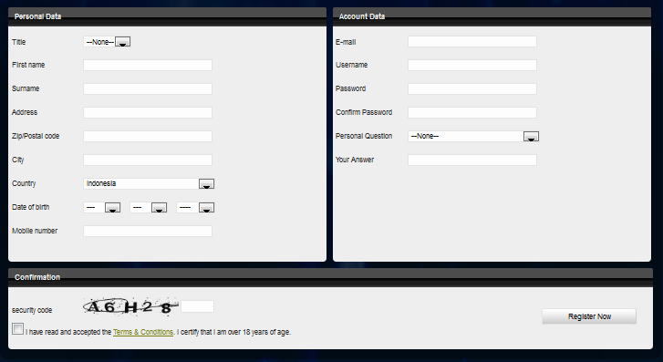Check the Terms & Conditions acceptance checkbox
Image resolution: width=663 pixels, height=362 pixels.
[x=17, y=328]
